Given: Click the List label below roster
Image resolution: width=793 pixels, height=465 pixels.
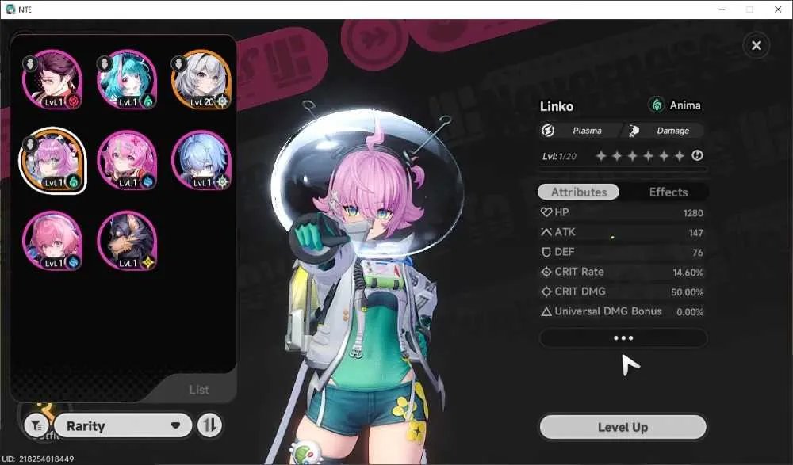Looking at the screenshot, I should point(199,390).
